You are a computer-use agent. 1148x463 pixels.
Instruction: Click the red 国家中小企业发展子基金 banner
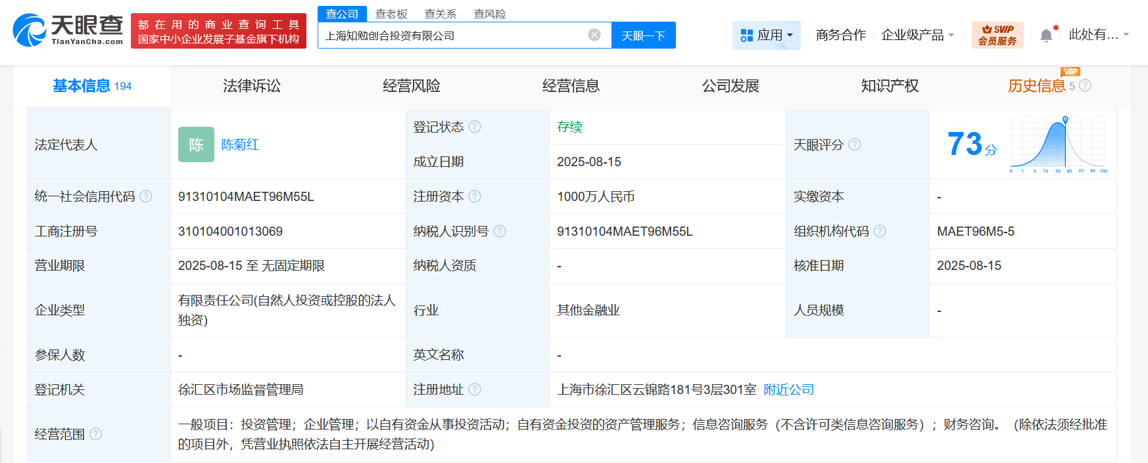[218, 31]
